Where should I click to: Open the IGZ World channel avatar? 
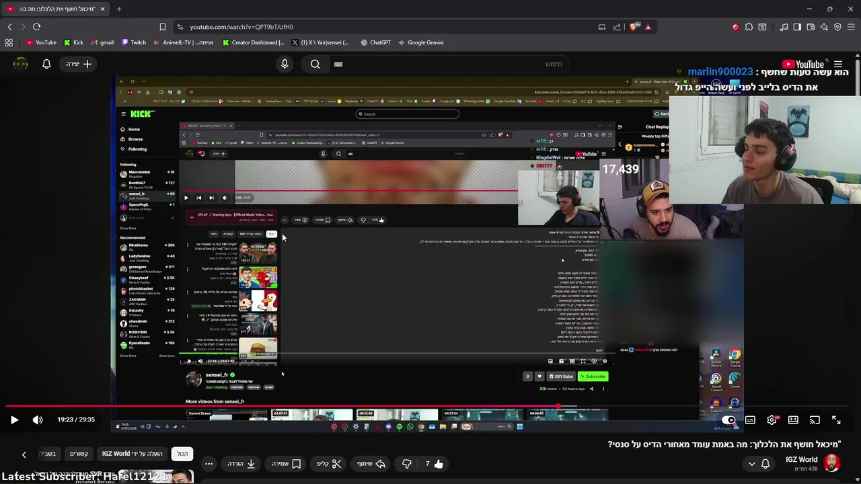tap(832, 463)
